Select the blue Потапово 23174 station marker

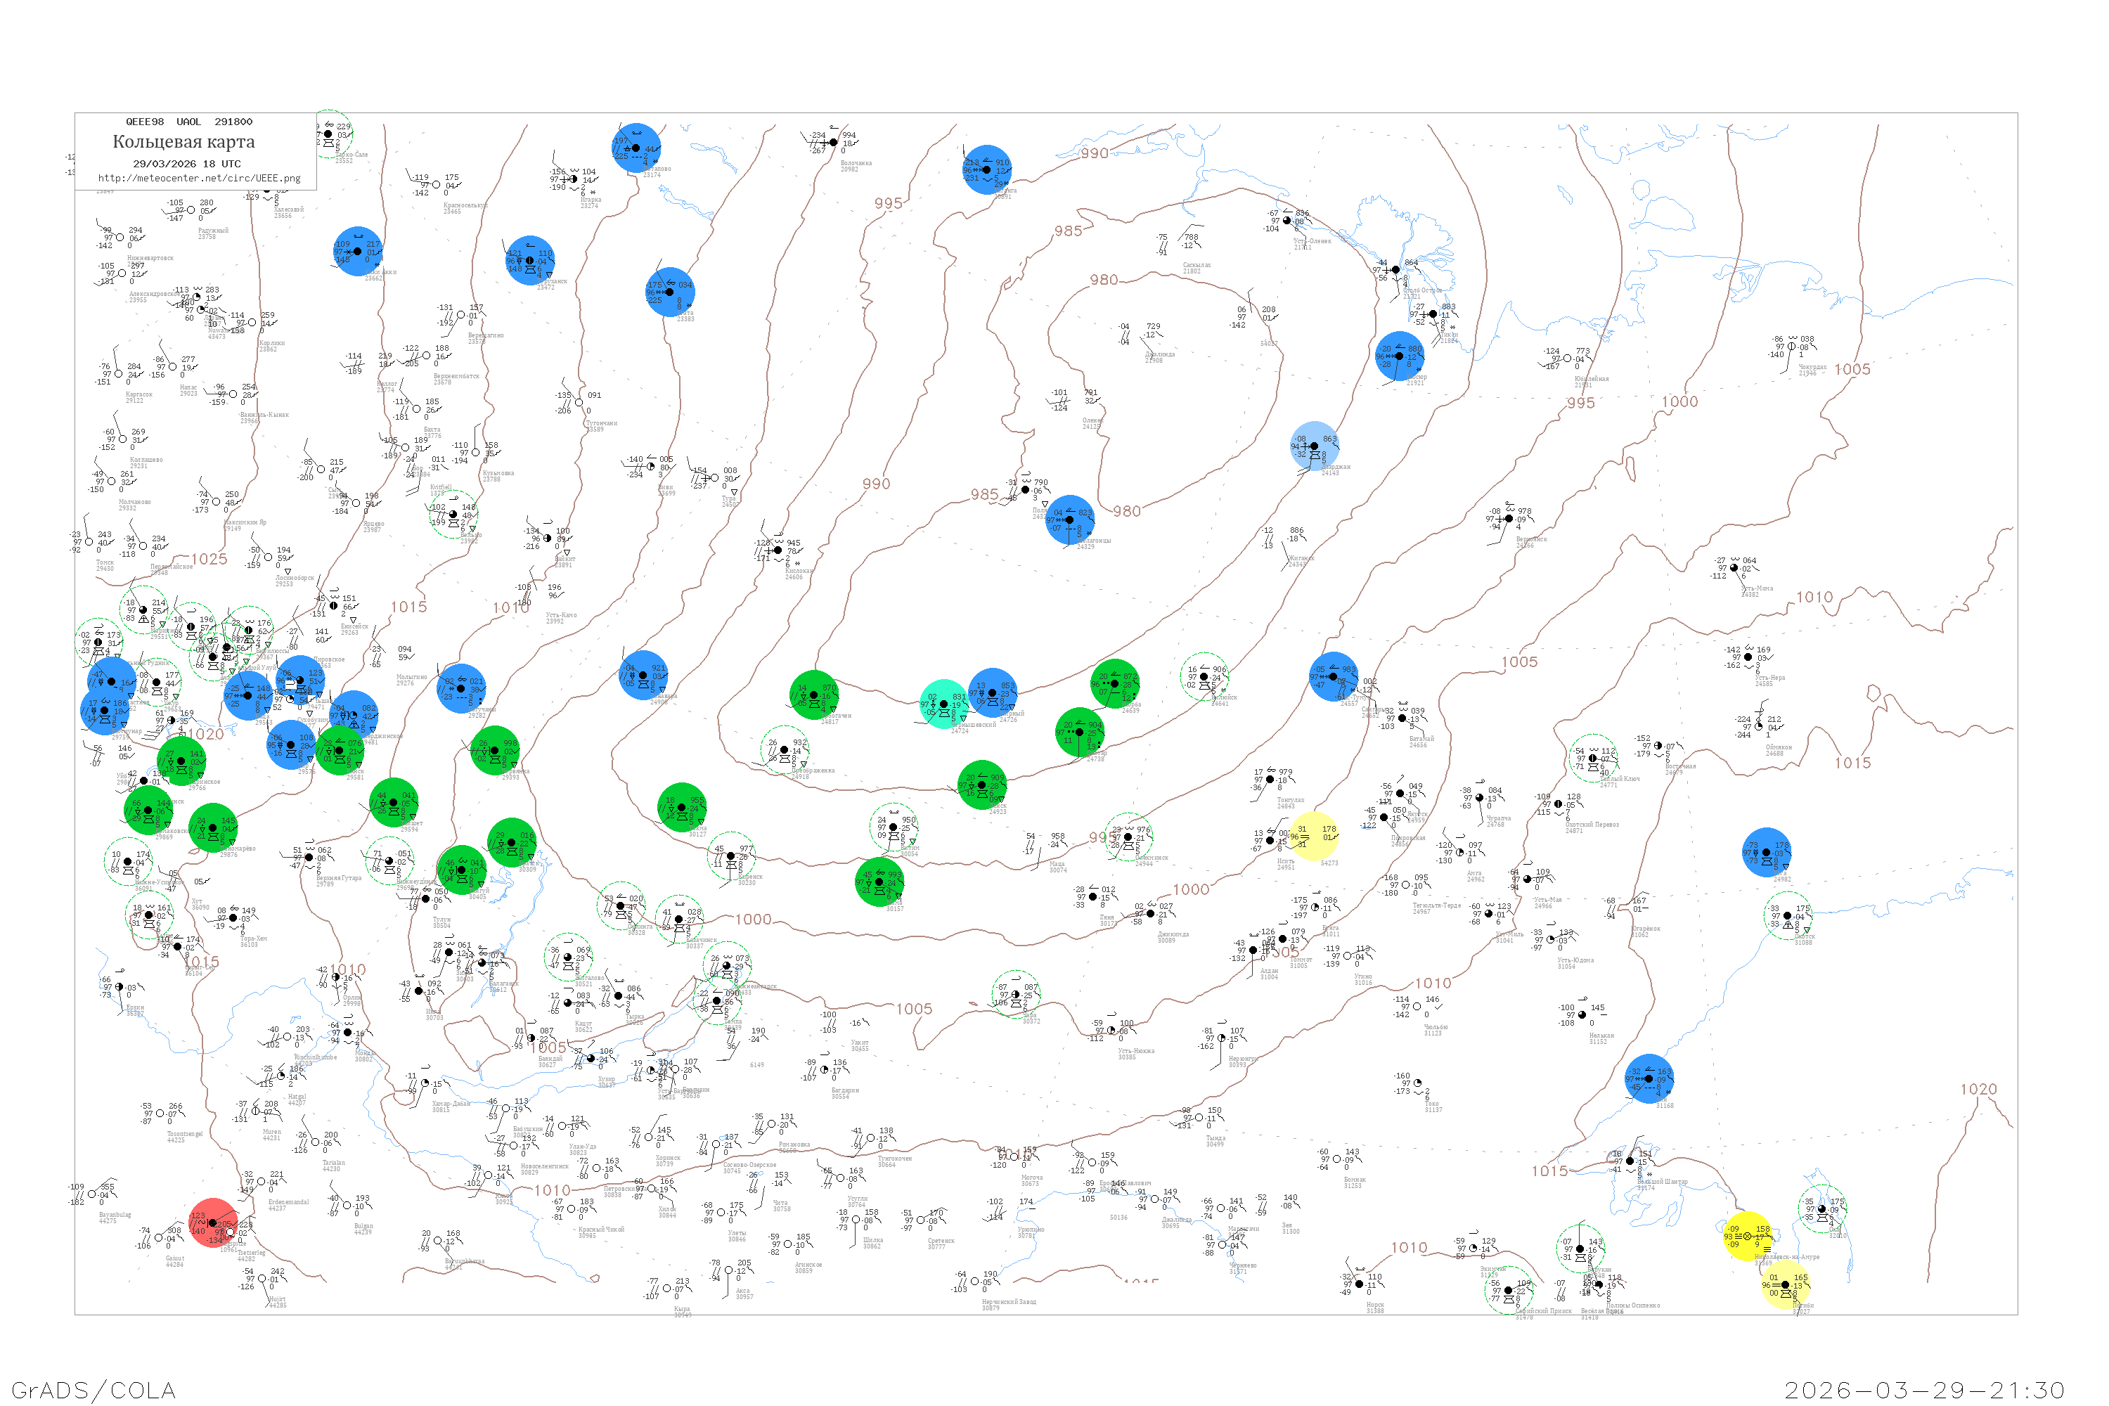pos(636,148)
